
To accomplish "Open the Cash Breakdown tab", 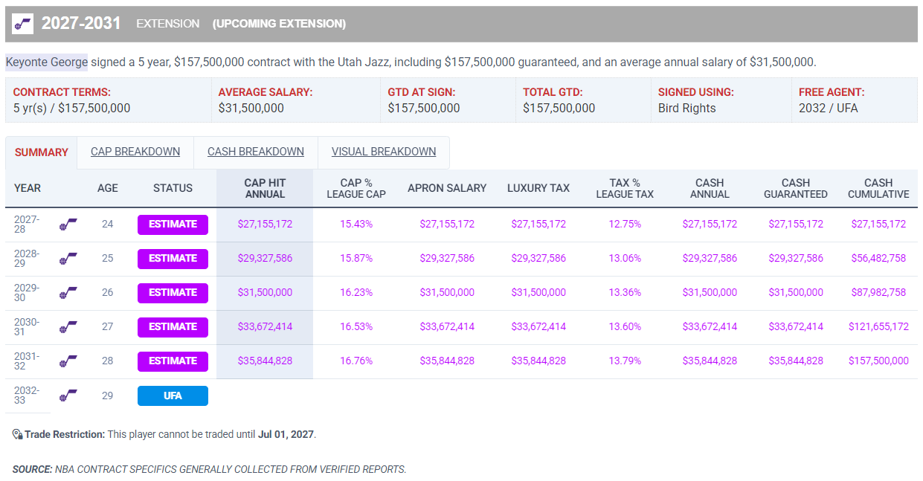I will (256, 152).
